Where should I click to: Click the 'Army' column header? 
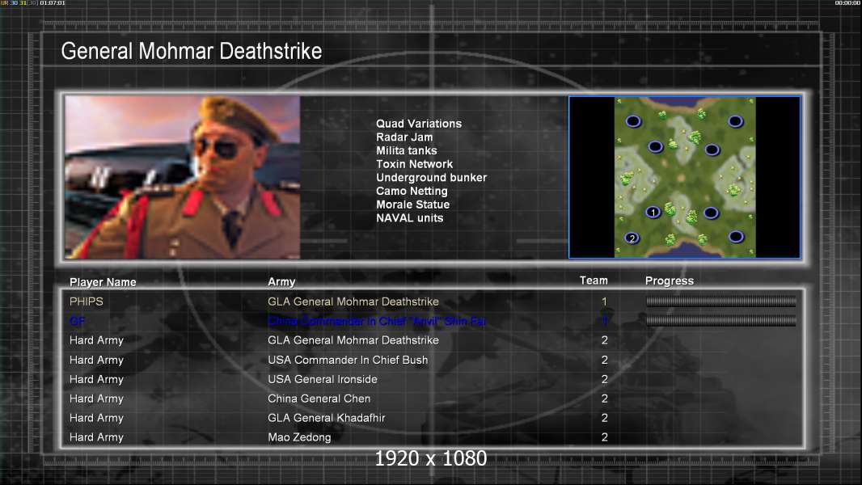tap(281, 282)
